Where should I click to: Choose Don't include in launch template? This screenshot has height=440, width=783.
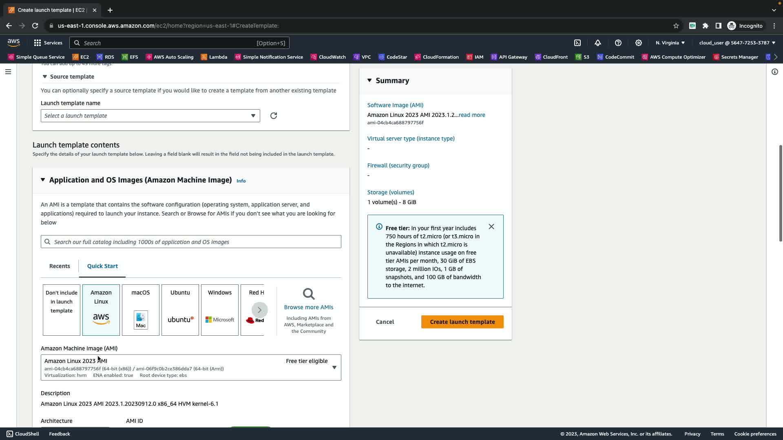click(x=62, y=310)
